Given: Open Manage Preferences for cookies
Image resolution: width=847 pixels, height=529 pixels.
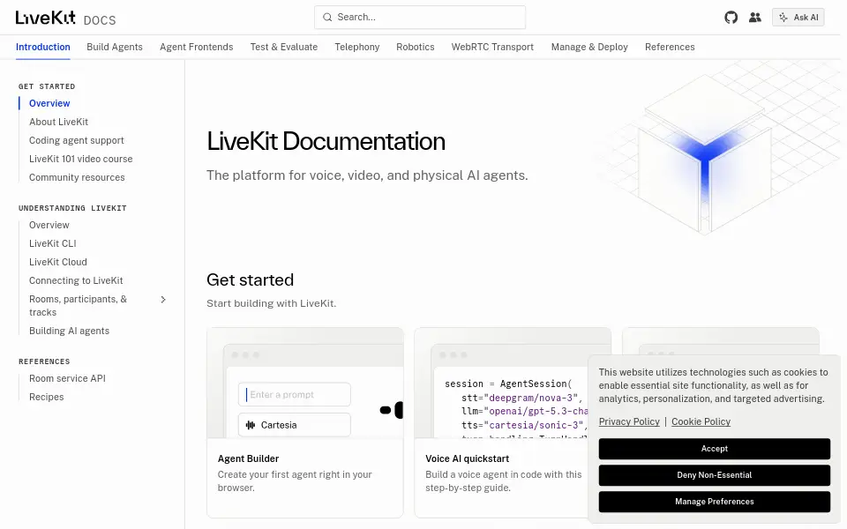Looking at the screenshot, I should tap(714, 502).
